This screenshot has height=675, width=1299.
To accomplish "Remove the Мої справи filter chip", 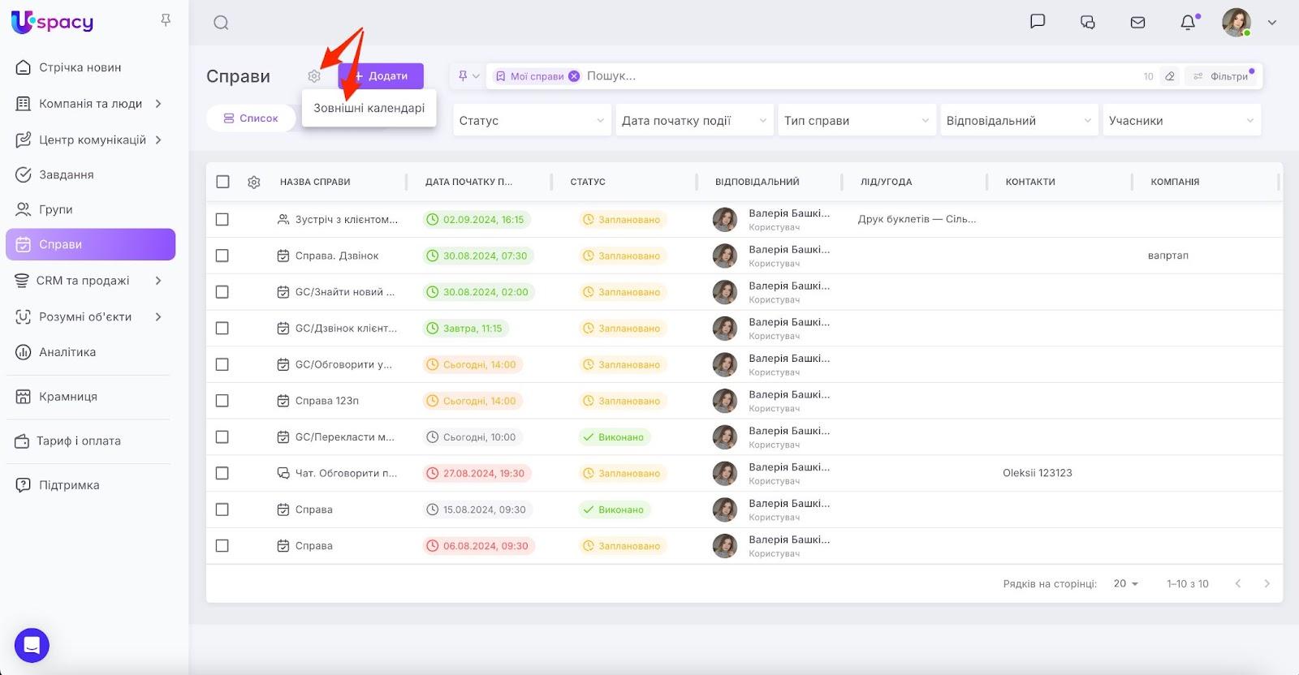I will [574, 76].
